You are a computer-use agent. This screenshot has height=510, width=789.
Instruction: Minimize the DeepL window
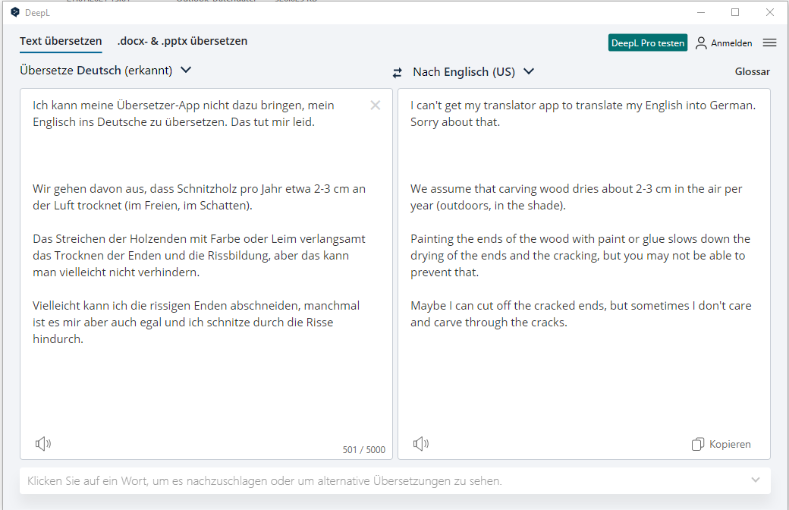click(701, 13)
